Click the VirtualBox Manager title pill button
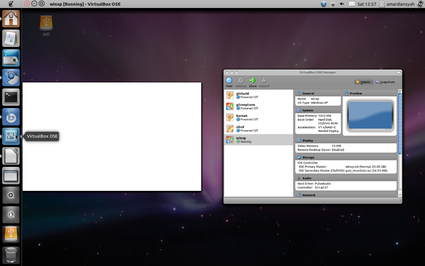This screenshot has width=425, height=266. 398,72
